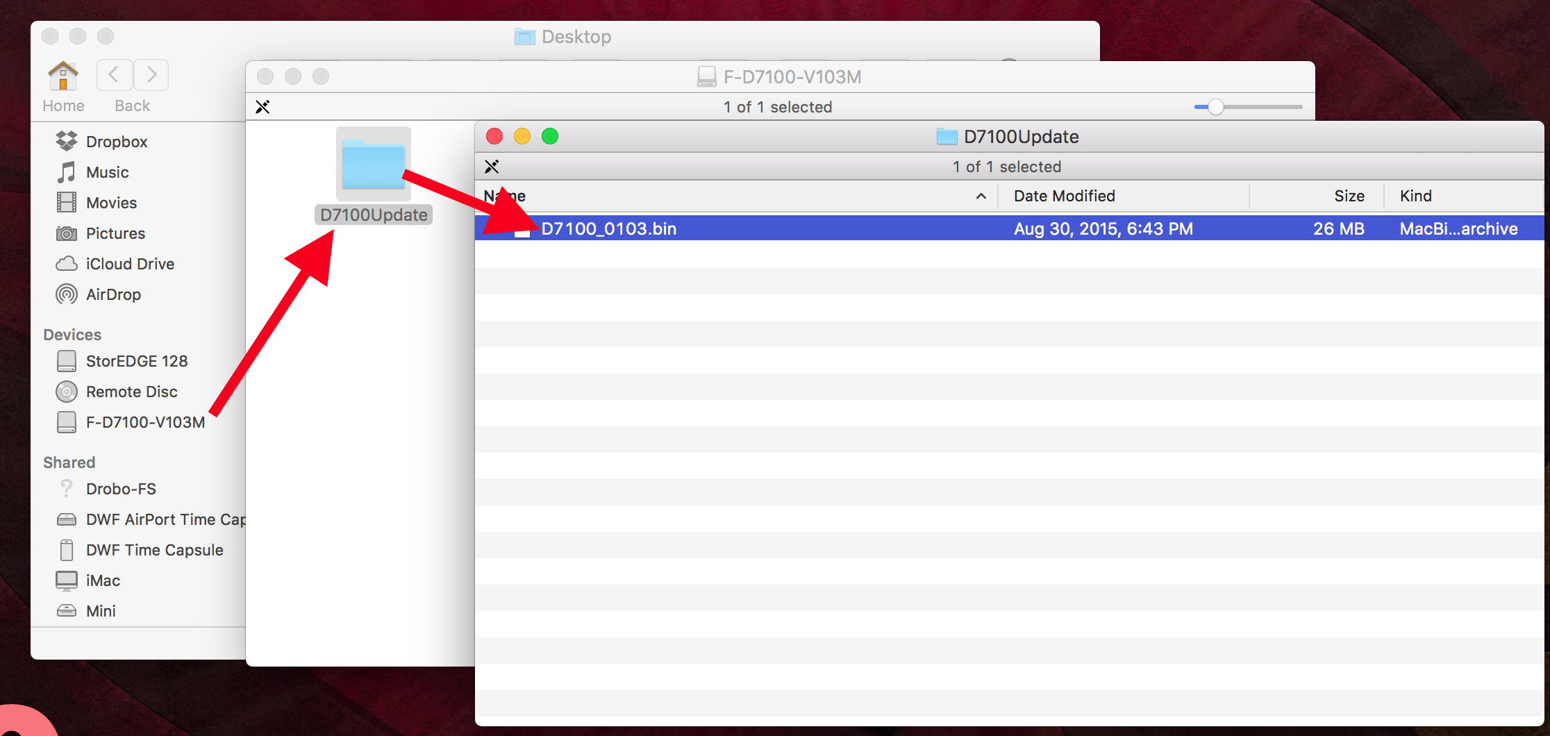This screenshot has height=736, width=1550.
Task: Sort by the Name column header
Action: click(x=736, y=196)
